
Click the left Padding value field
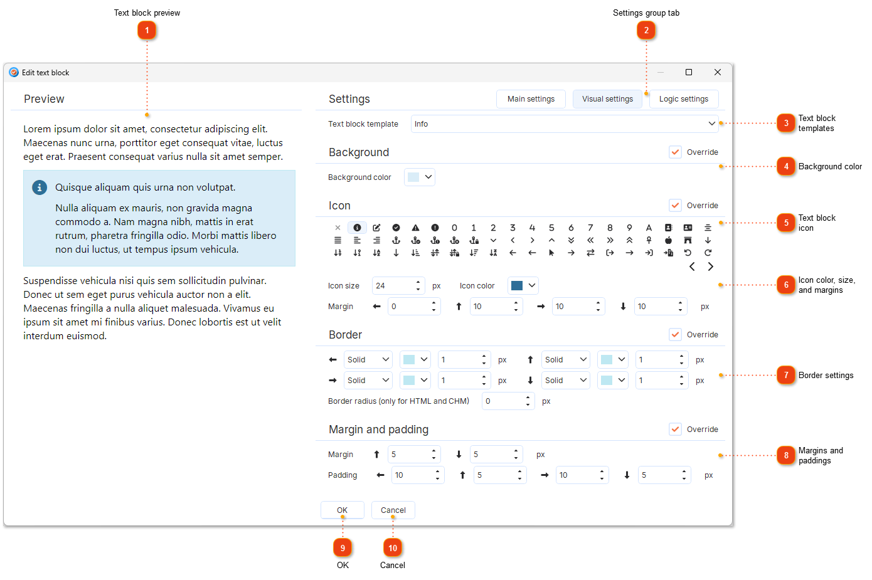(x=418, y=475)
